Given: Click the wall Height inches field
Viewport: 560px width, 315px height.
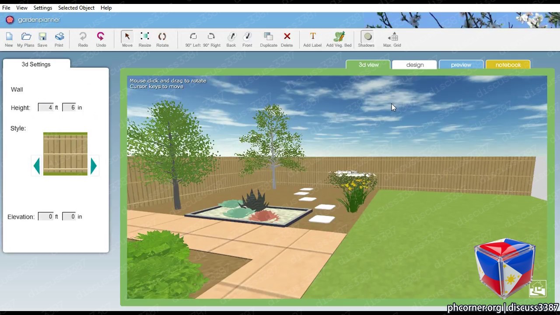Looking at the screenshot, I should 69,107.
